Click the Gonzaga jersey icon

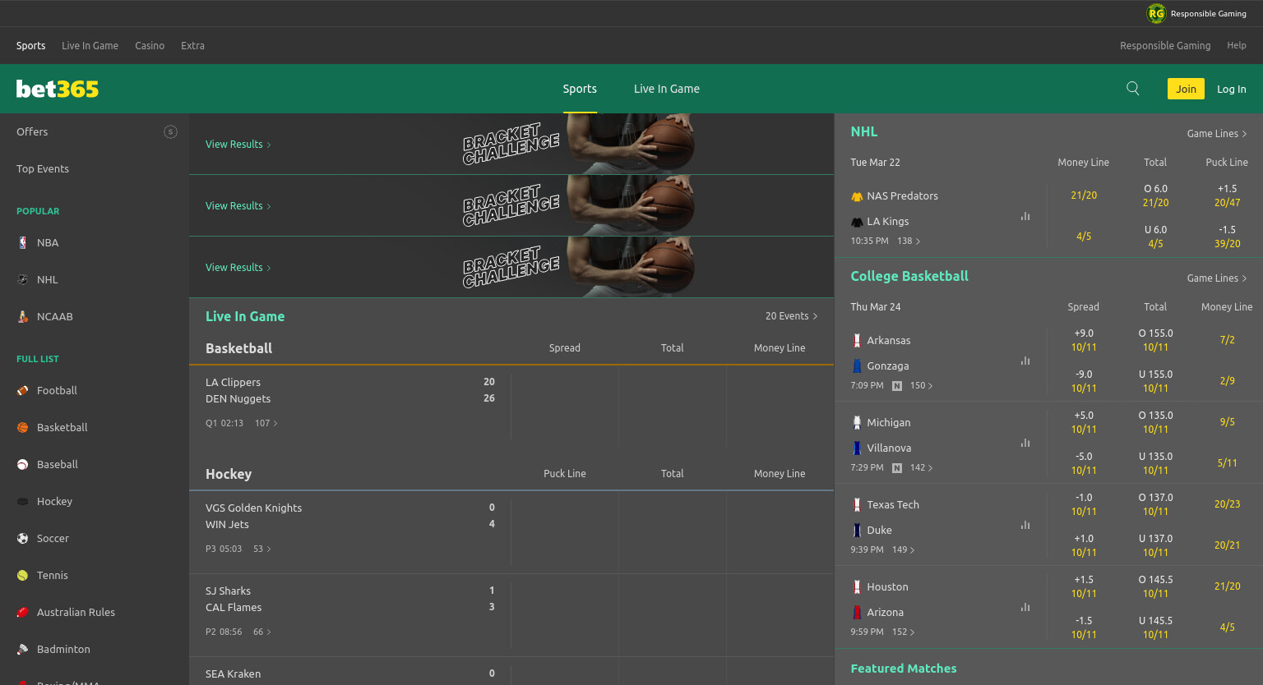pyautogui.click(x=857, y=365)
